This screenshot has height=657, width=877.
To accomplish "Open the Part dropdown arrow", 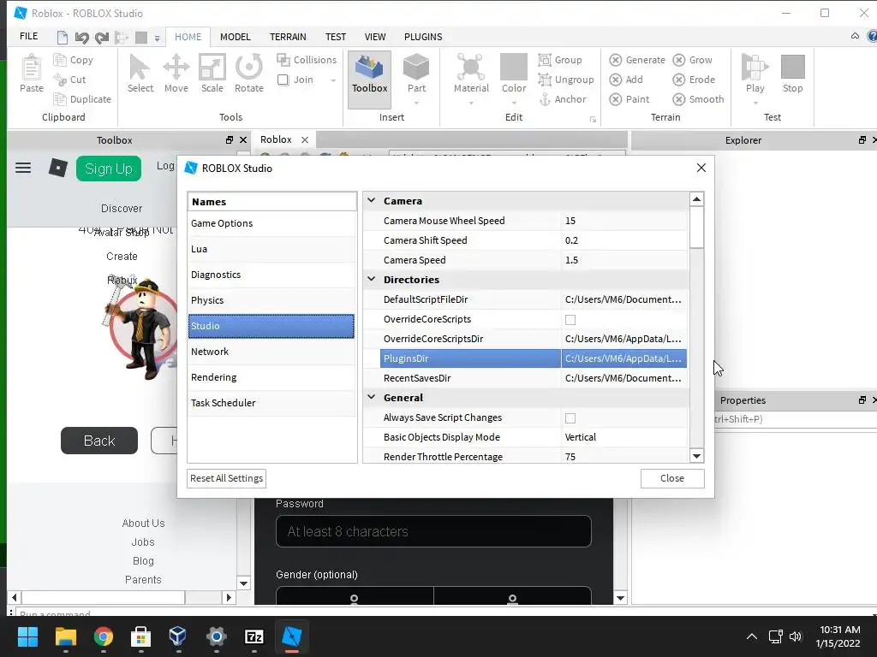I will point(416,103).
